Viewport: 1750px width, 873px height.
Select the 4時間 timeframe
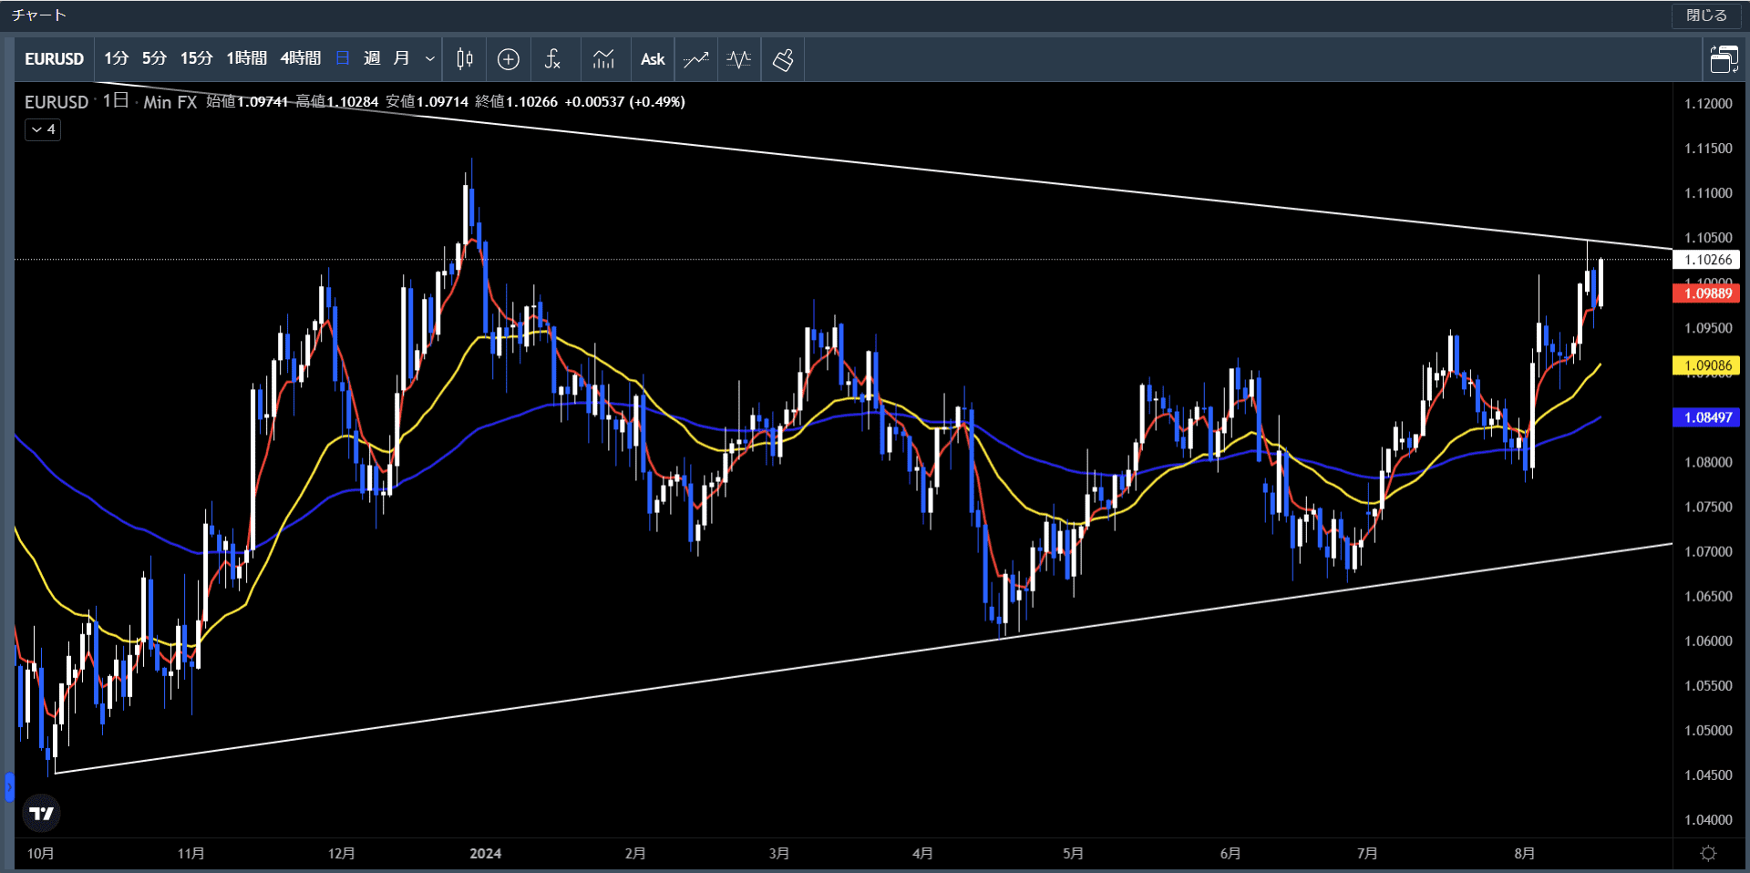(300, 59)
